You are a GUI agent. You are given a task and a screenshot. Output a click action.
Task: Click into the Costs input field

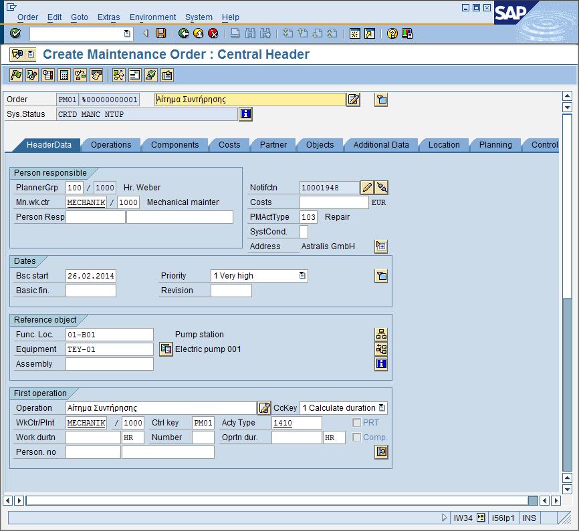[x=334, y=202]
